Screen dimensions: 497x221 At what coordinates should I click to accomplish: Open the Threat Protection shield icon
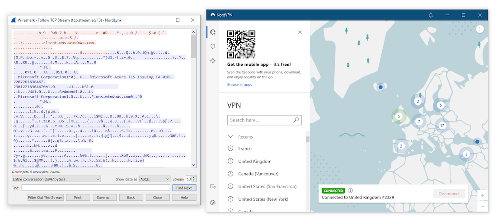point(213,46)
